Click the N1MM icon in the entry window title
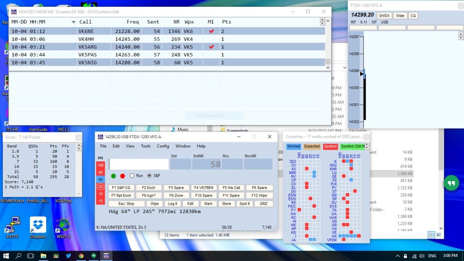This screenshot has height=261, width=464. 100,137
